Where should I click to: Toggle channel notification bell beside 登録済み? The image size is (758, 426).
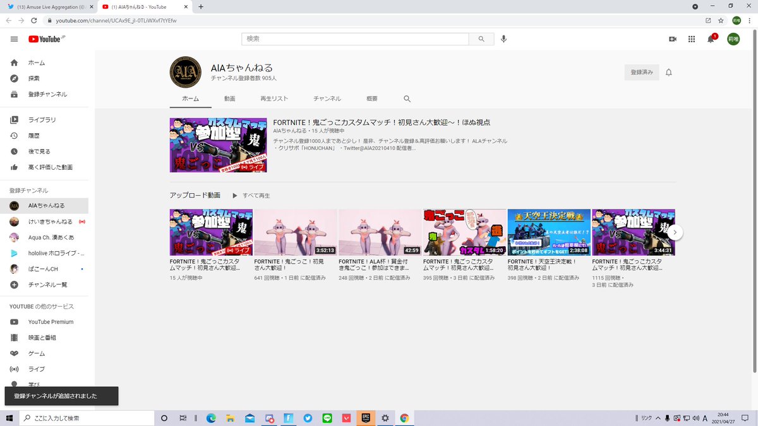point(669,73)
